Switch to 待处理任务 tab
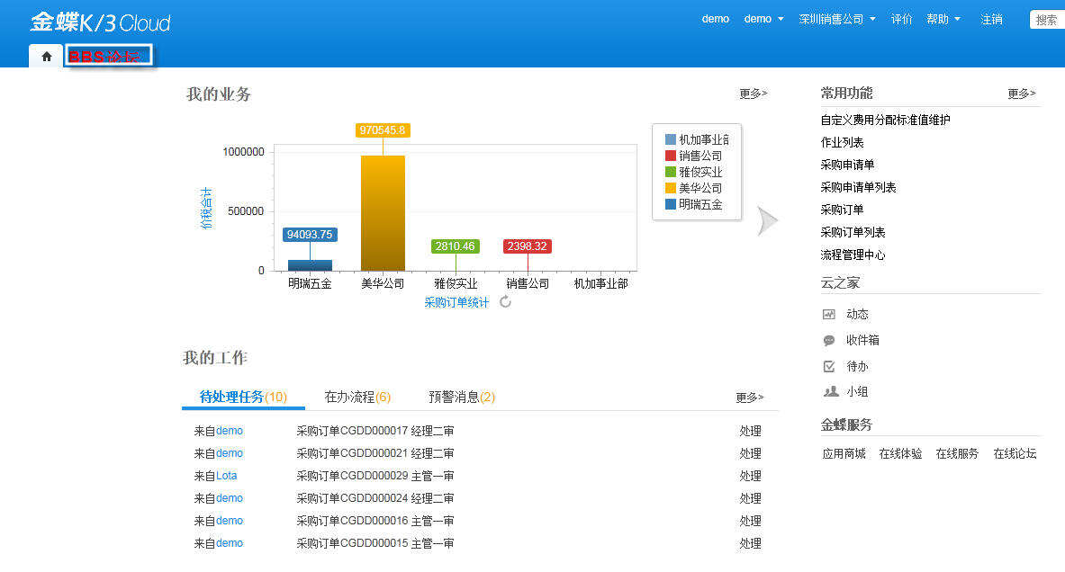 243,397
